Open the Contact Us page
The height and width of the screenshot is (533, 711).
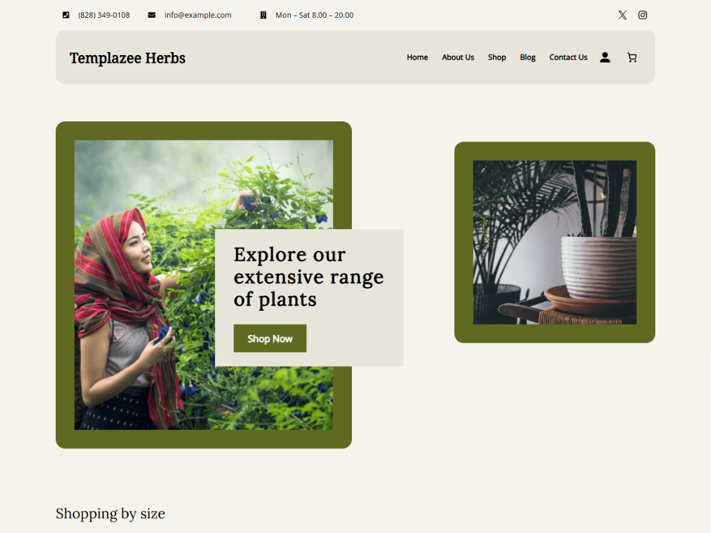568,57
